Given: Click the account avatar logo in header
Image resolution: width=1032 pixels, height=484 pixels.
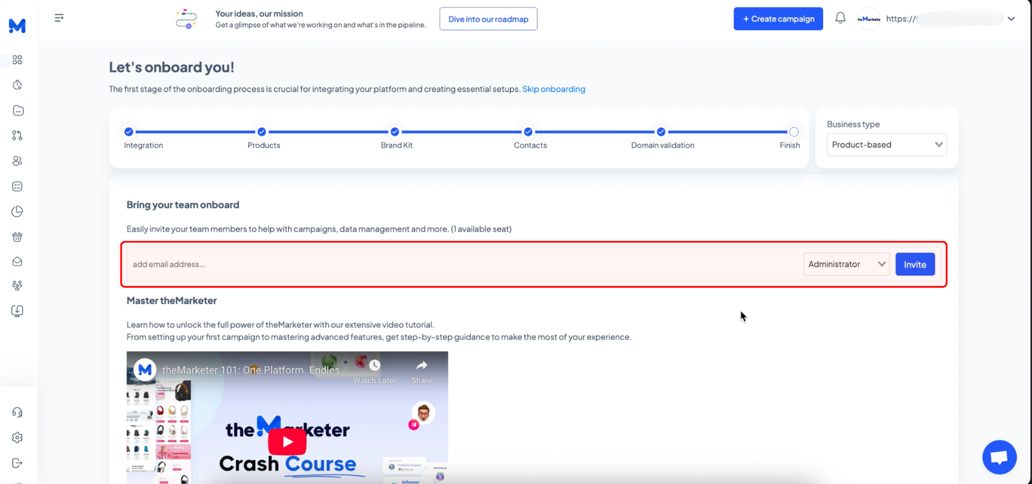Looking at the screenshot, I should [x=869, y=19].
